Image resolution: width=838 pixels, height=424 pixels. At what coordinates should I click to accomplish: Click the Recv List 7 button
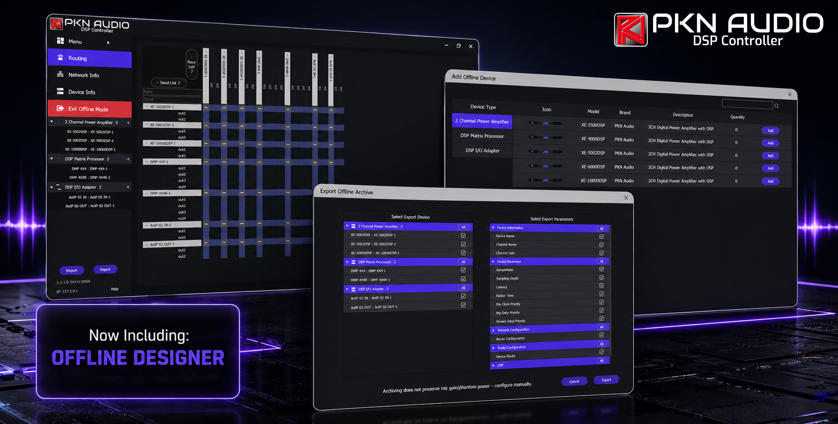point(192,65)
